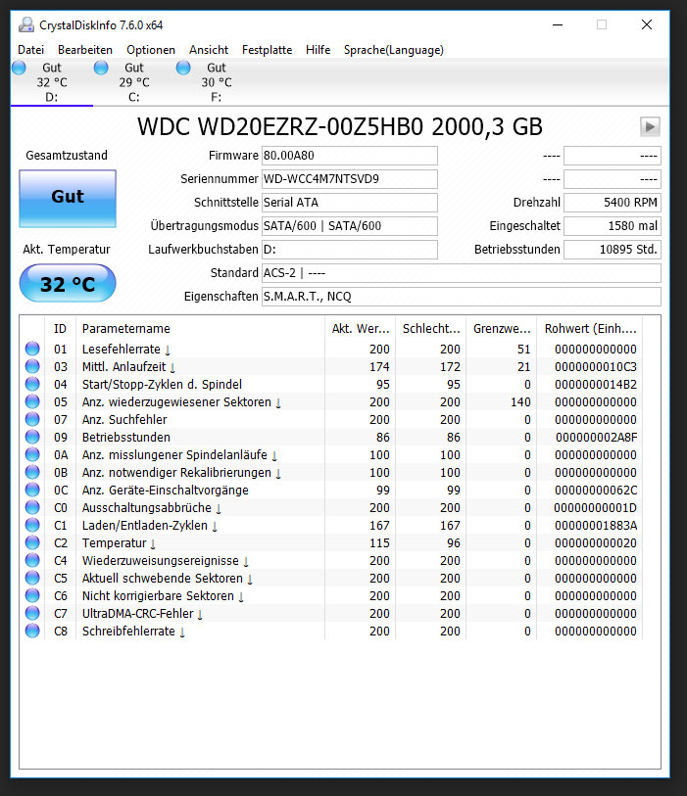Open the Bearbeiten menu
Screen dimensions: 687x796
85,50
